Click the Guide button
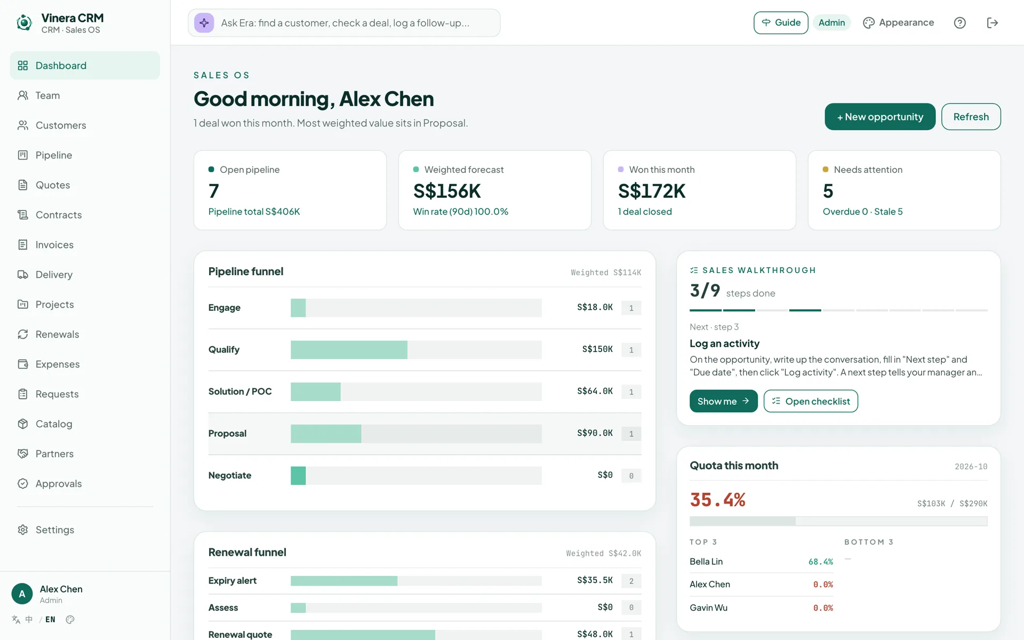Viewport: 1024px width, 640px height. click(x=781, y=23)
